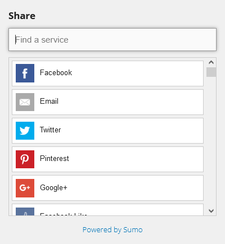Screen dimensions: 225x244
Task: Choose the Google+ text label
Action: pos(53,187)
